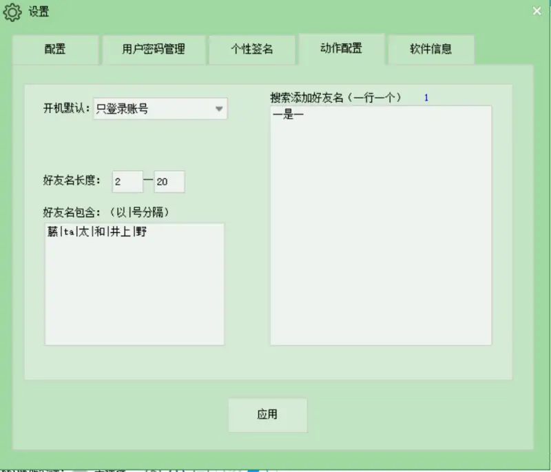Open the 用户密码管理 tab
Screen dimensions: 551x472
point(154,49)
